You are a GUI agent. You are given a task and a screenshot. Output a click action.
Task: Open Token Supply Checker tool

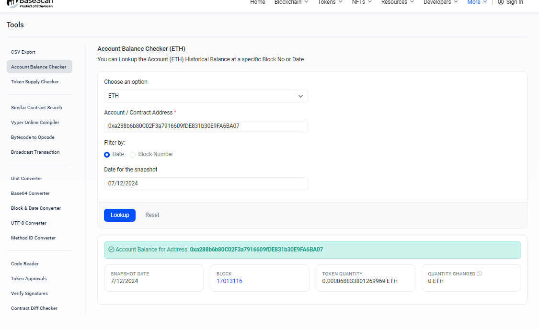(x=34, y=81)
